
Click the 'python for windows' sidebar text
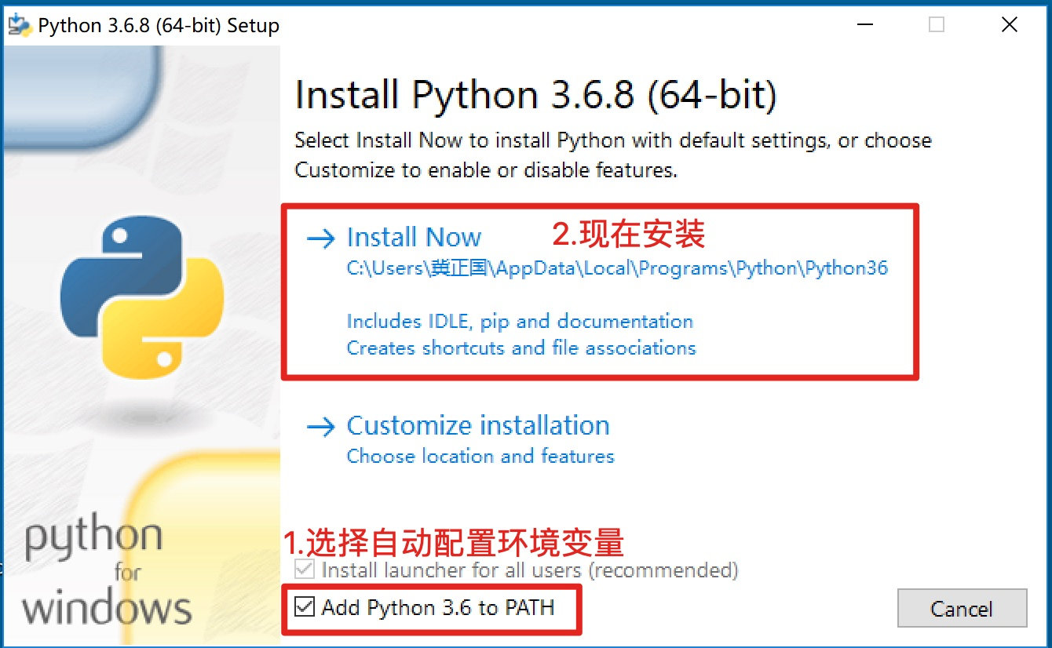[94, 569]
